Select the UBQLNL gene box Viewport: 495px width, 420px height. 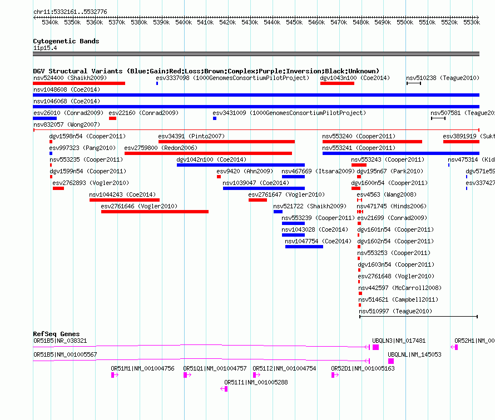point(391,361)
